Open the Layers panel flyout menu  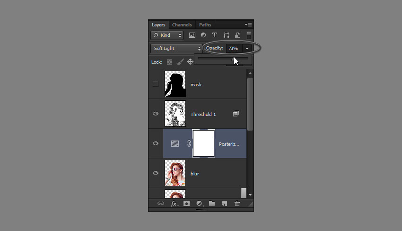pyautogui.click(x=248, y=25)
